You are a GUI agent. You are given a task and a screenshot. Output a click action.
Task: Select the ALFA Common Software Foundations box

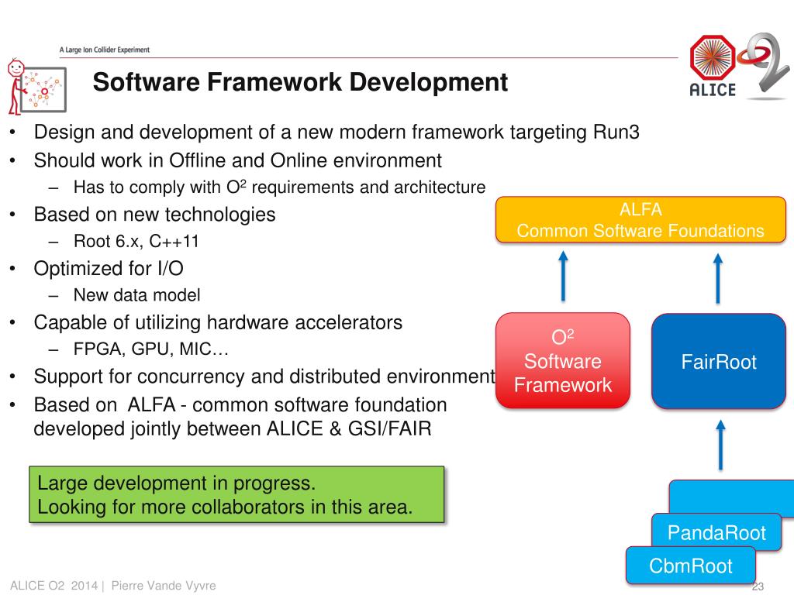click(640, 220)
